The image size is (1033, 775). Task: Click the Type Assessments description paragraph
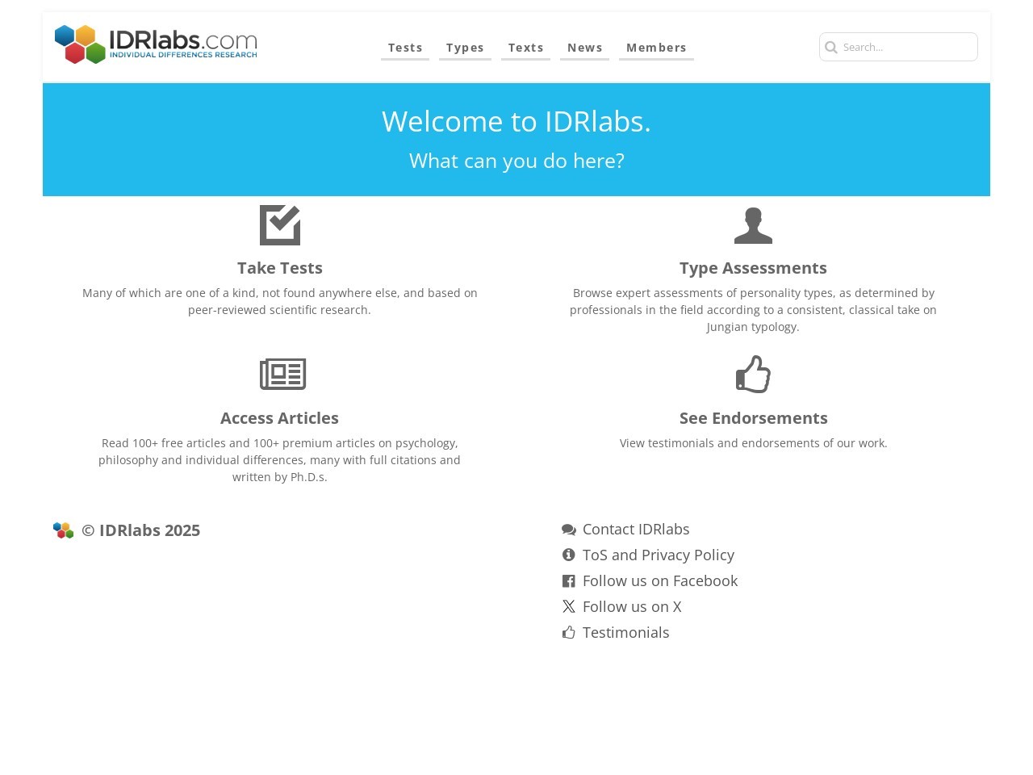753,310
